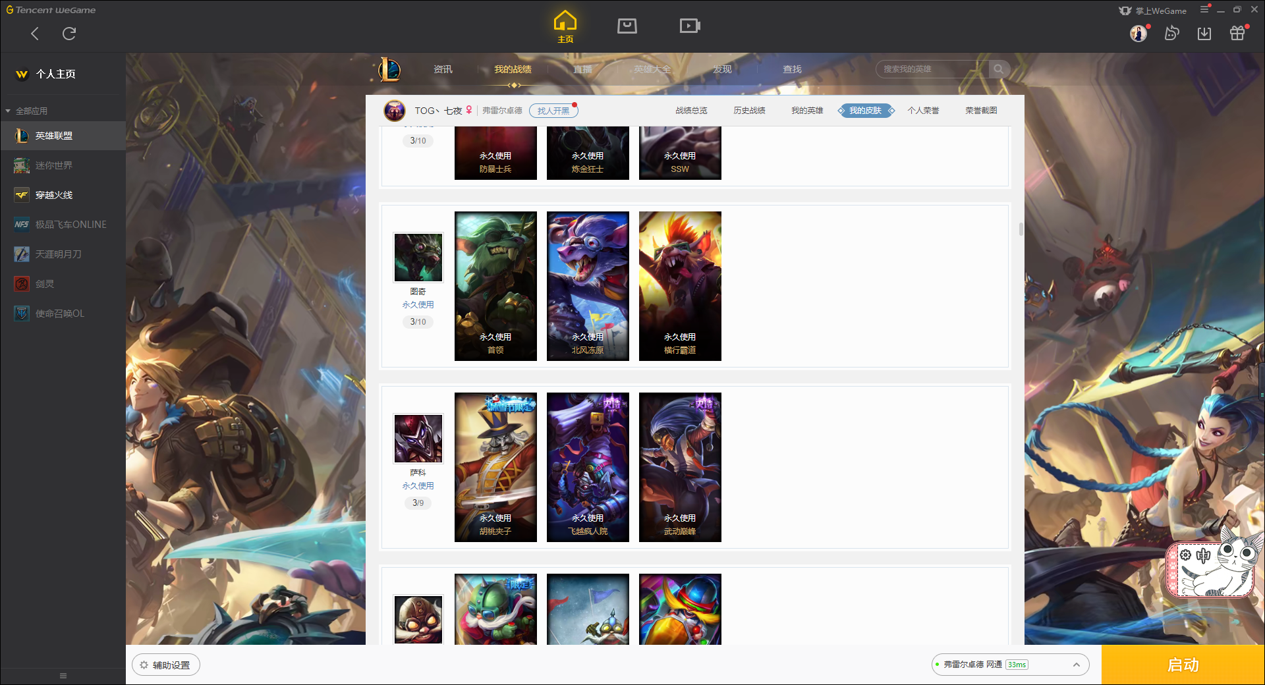Open the video player icon in the top bar
This screenshot has height=685, width=1265.
[x=690, y=26]
